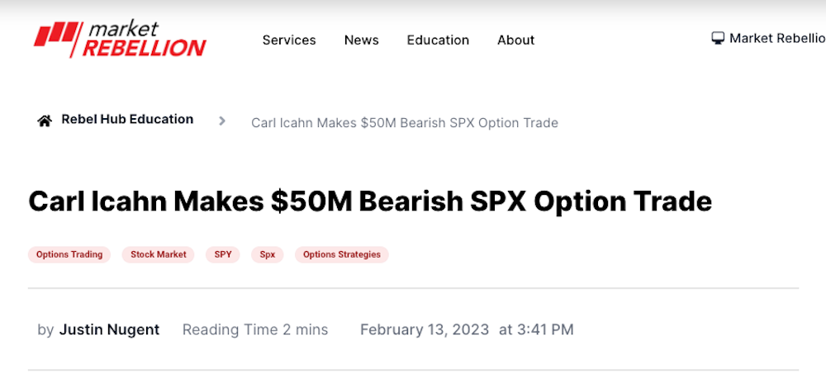Click the February 13, 2023 publish date

425,329
